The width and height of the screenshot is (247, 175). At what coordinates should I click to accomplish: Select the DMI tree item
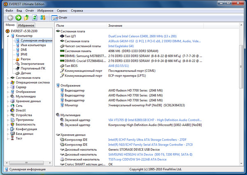(23, 50)
